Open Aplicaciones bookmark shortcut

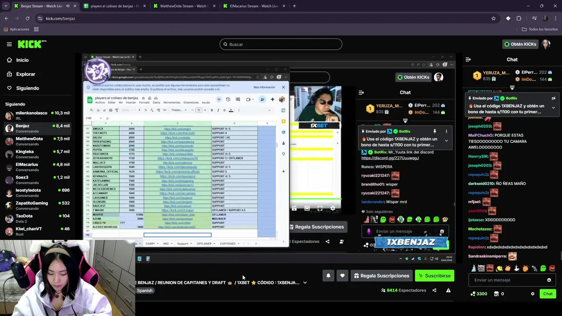(16, 29)
